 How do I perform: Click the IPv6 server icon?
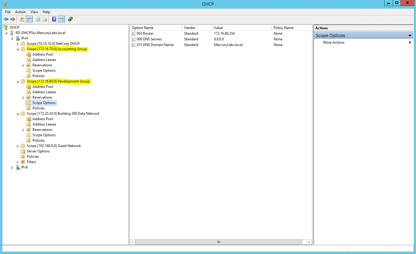click(x=18, y=167)
